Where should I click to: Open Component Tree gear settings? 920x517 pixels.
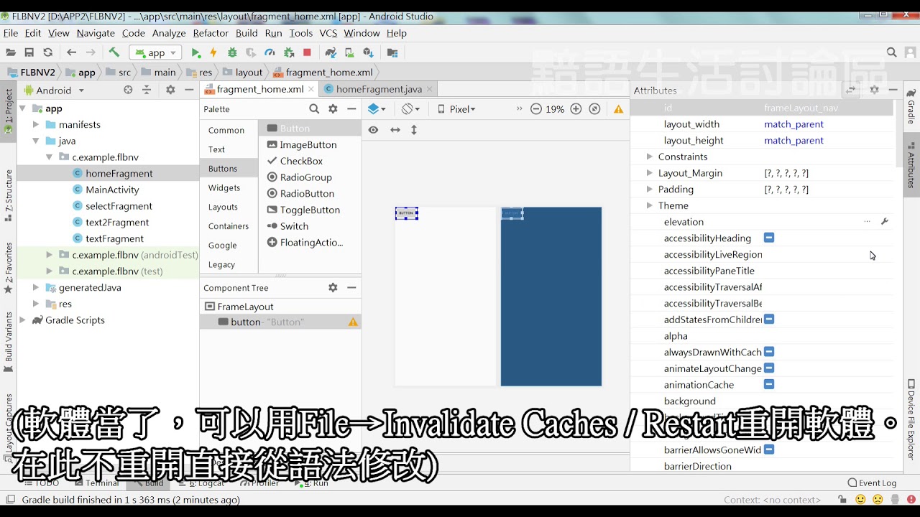pyautogui.click(x=333, y=287)
